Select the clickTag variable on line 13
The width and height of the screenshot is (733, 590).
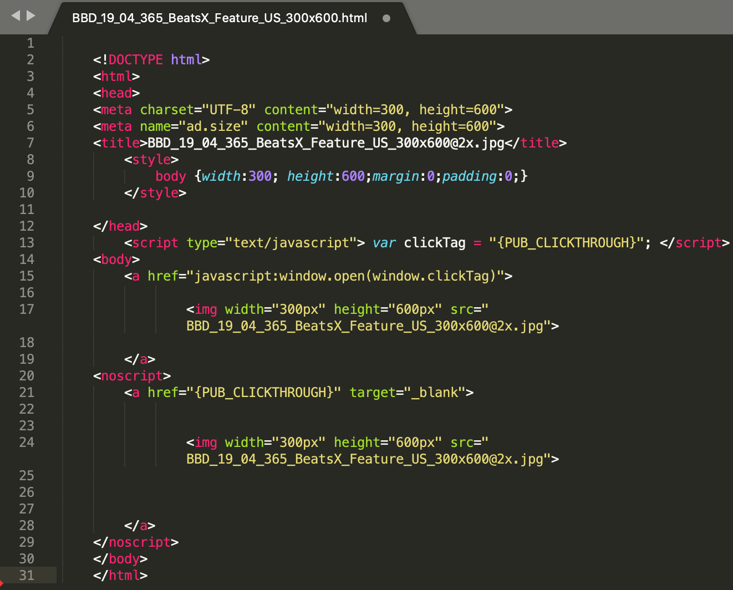[x=434, y=242]
